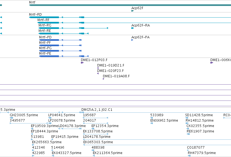Select the Mrtf gene bar
This screenshot has height=157, width=231.
pyautogui.click(x=130, y=5)
